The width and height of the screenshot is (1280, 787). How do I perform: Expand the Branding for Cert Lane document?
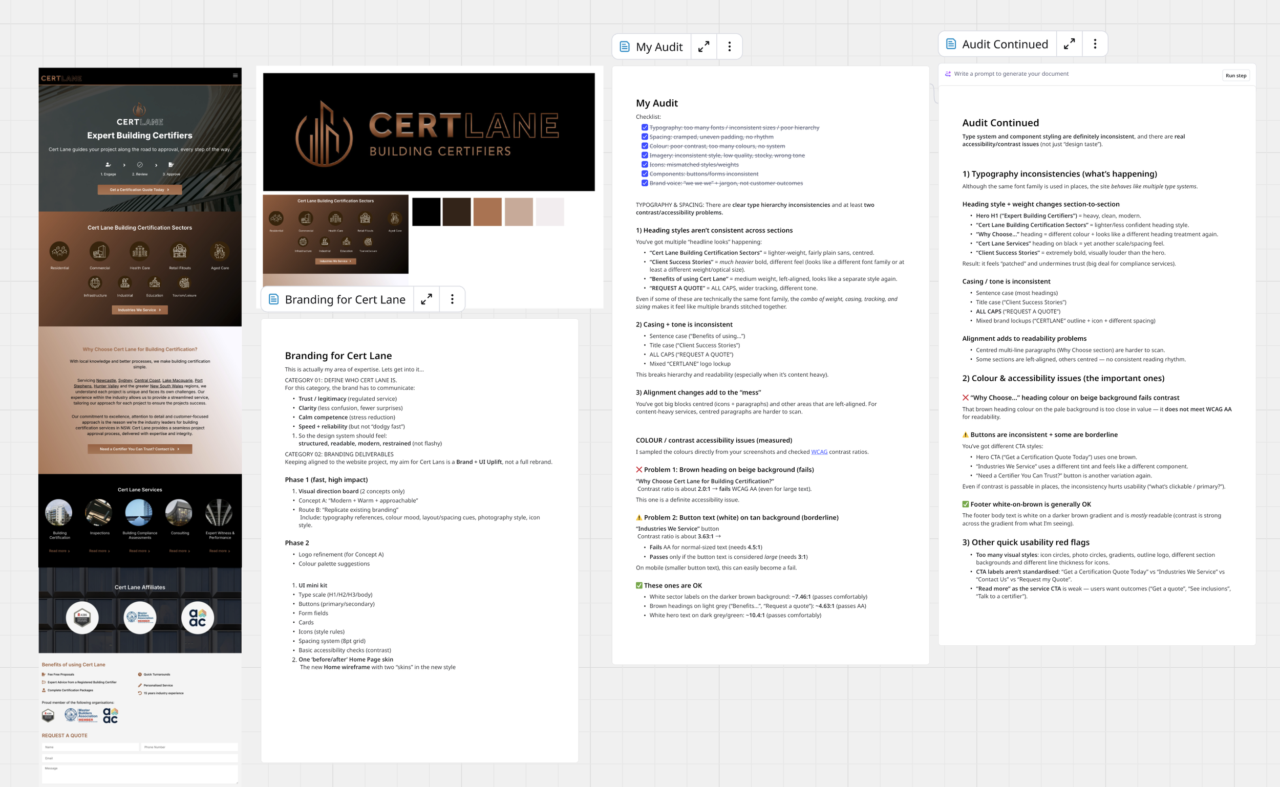coord(426,299)
